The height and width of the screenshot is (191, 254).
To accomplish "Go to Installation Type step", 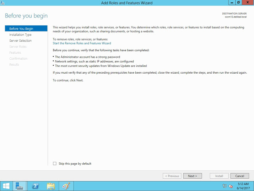I will tap(20, 35).
